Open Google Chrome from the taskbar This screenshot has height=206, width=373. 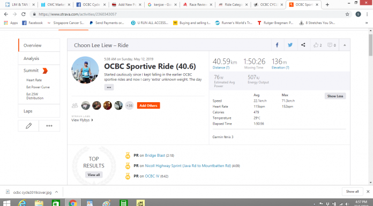click(x=73, y=203)
